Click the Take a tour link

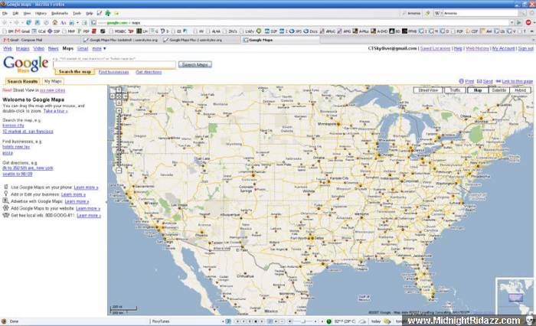[x=55, y=111]
